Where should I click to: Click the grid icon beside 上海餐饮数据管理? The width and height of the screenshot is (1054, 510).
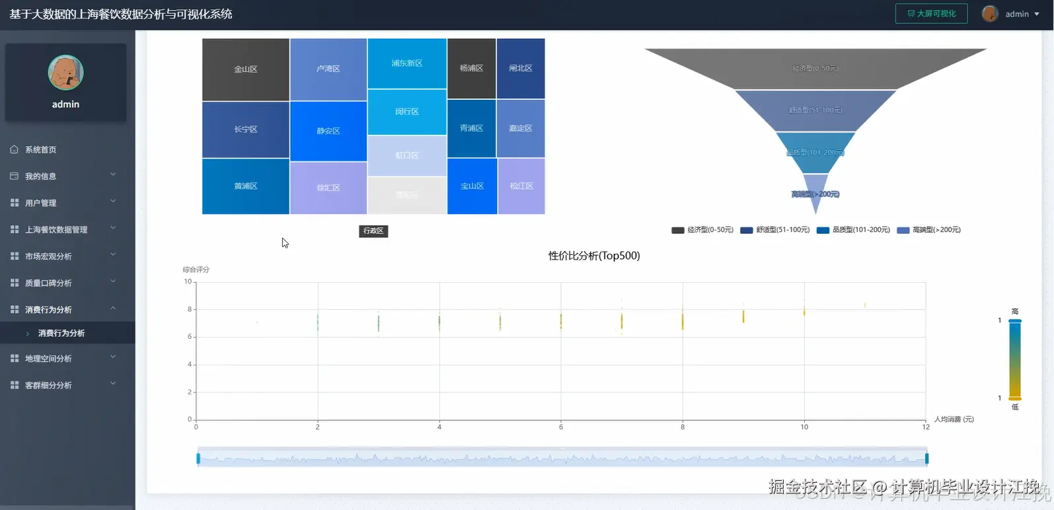coord(15,229)
